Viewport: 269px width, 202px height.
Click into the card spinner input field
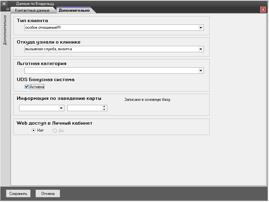click(x=85, y=108)
